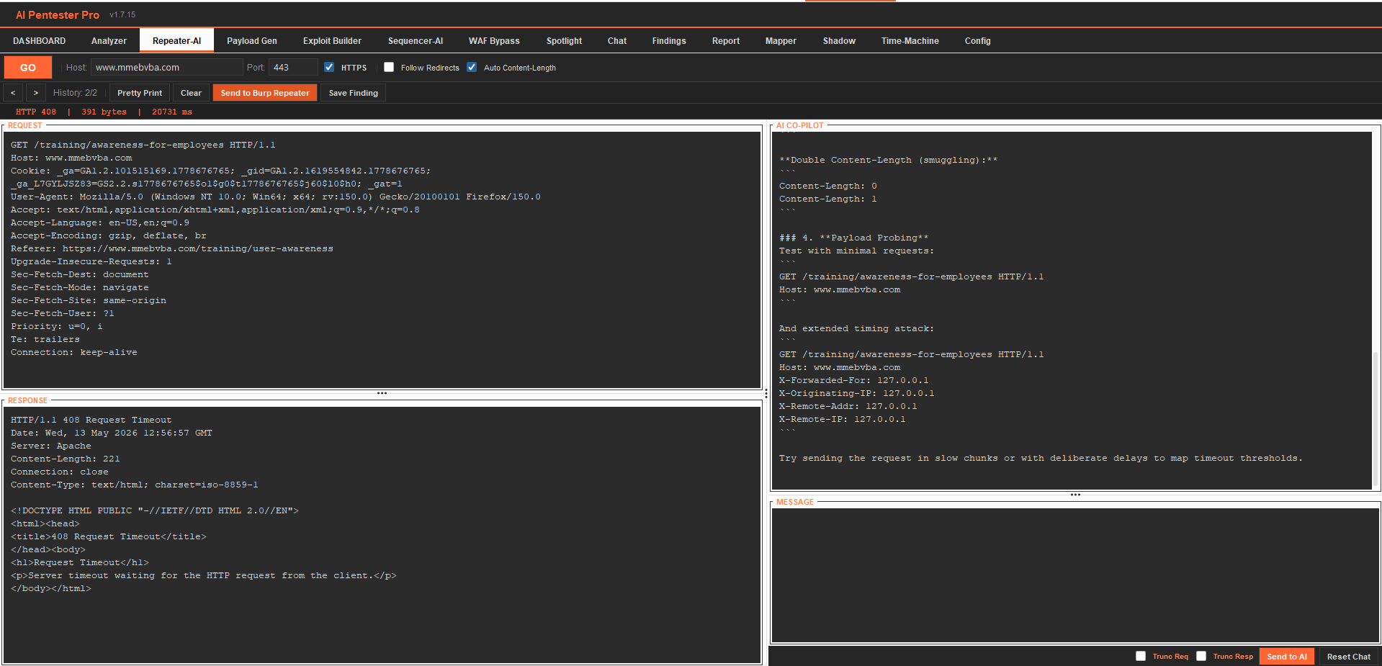Click the Send to AI button

1286,656
